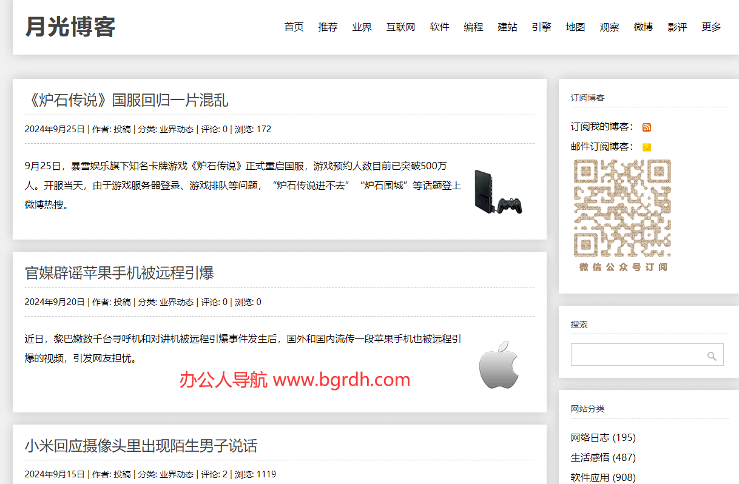Open article 《炉石传说》国服回归一片混乱
Image resolution: width=739 pixels, height=484 pixels.
[126, 100]
